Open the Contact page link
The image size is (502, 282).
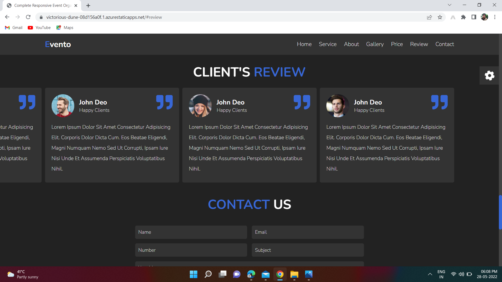tap(444, 44)
